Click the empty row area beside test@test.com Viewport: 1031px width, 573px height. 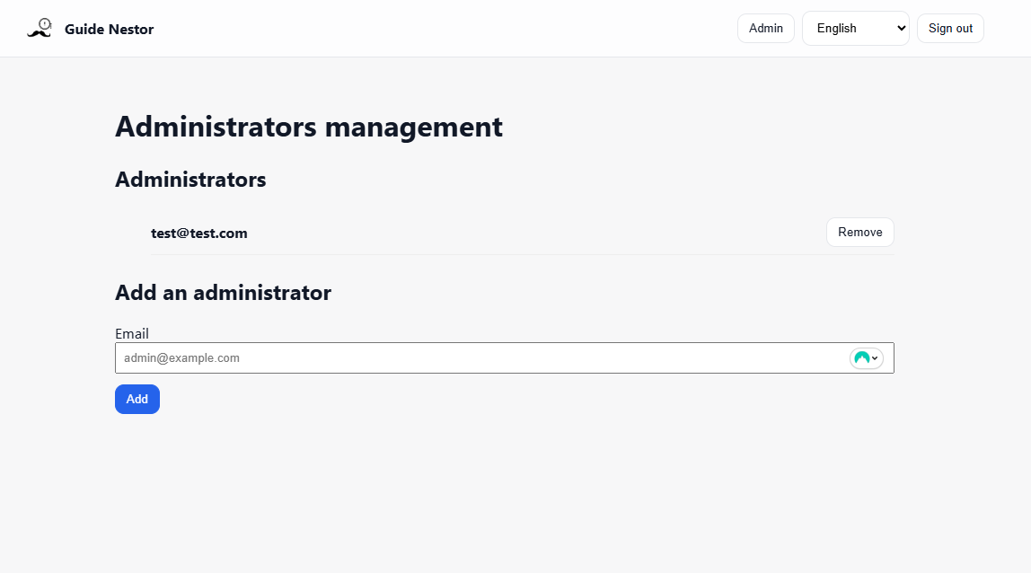pyautogui.click(x=539, y=234)
